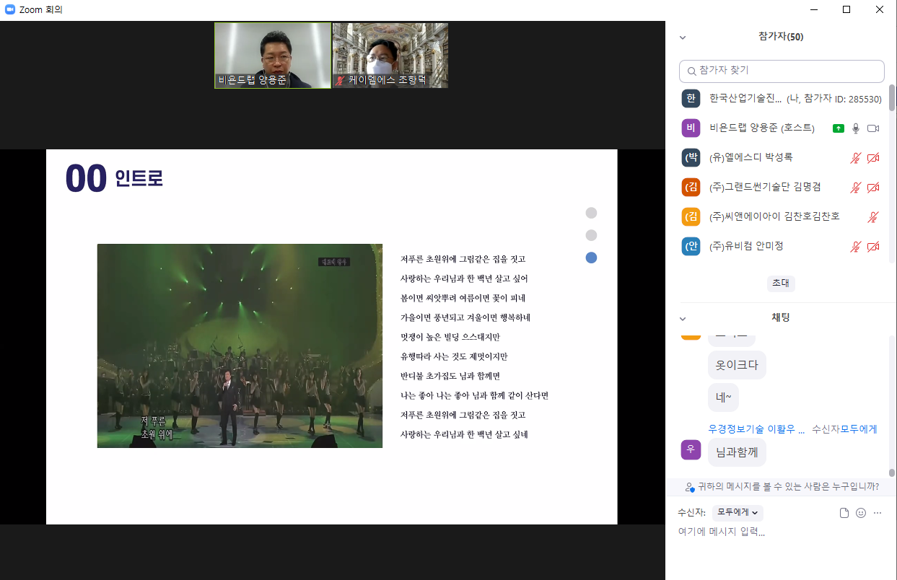
Task: Click the microphone icon for 비욘드랩 양용준
Action: coord(856,128)
